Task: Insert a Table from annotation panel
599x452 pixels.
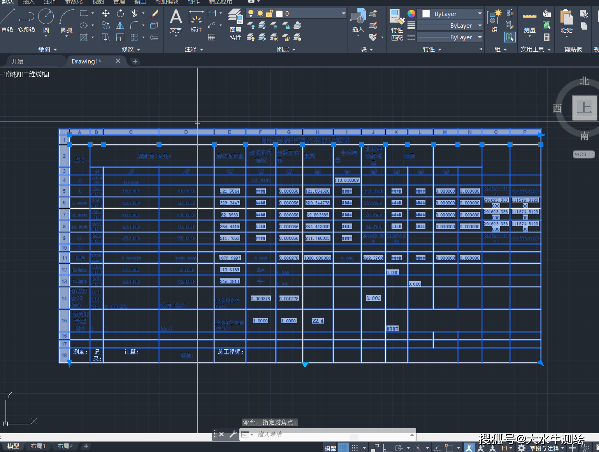Action: point(212,37)
